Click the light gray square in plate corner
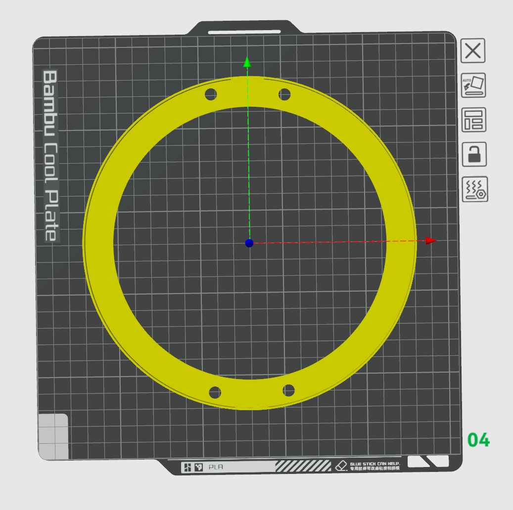Image resolution: width=513 pixels, height=510 pixels. (x=53, y=436)
